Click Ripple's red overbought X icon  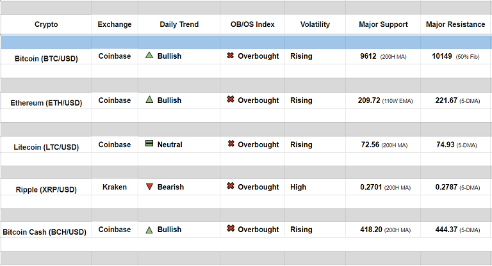point(231,187)
